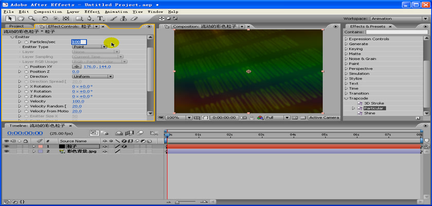Viewport: 432px width, 206px height.
Task: Hide the 彩色背景.jpg layer eye
Action: coord(6,151)
